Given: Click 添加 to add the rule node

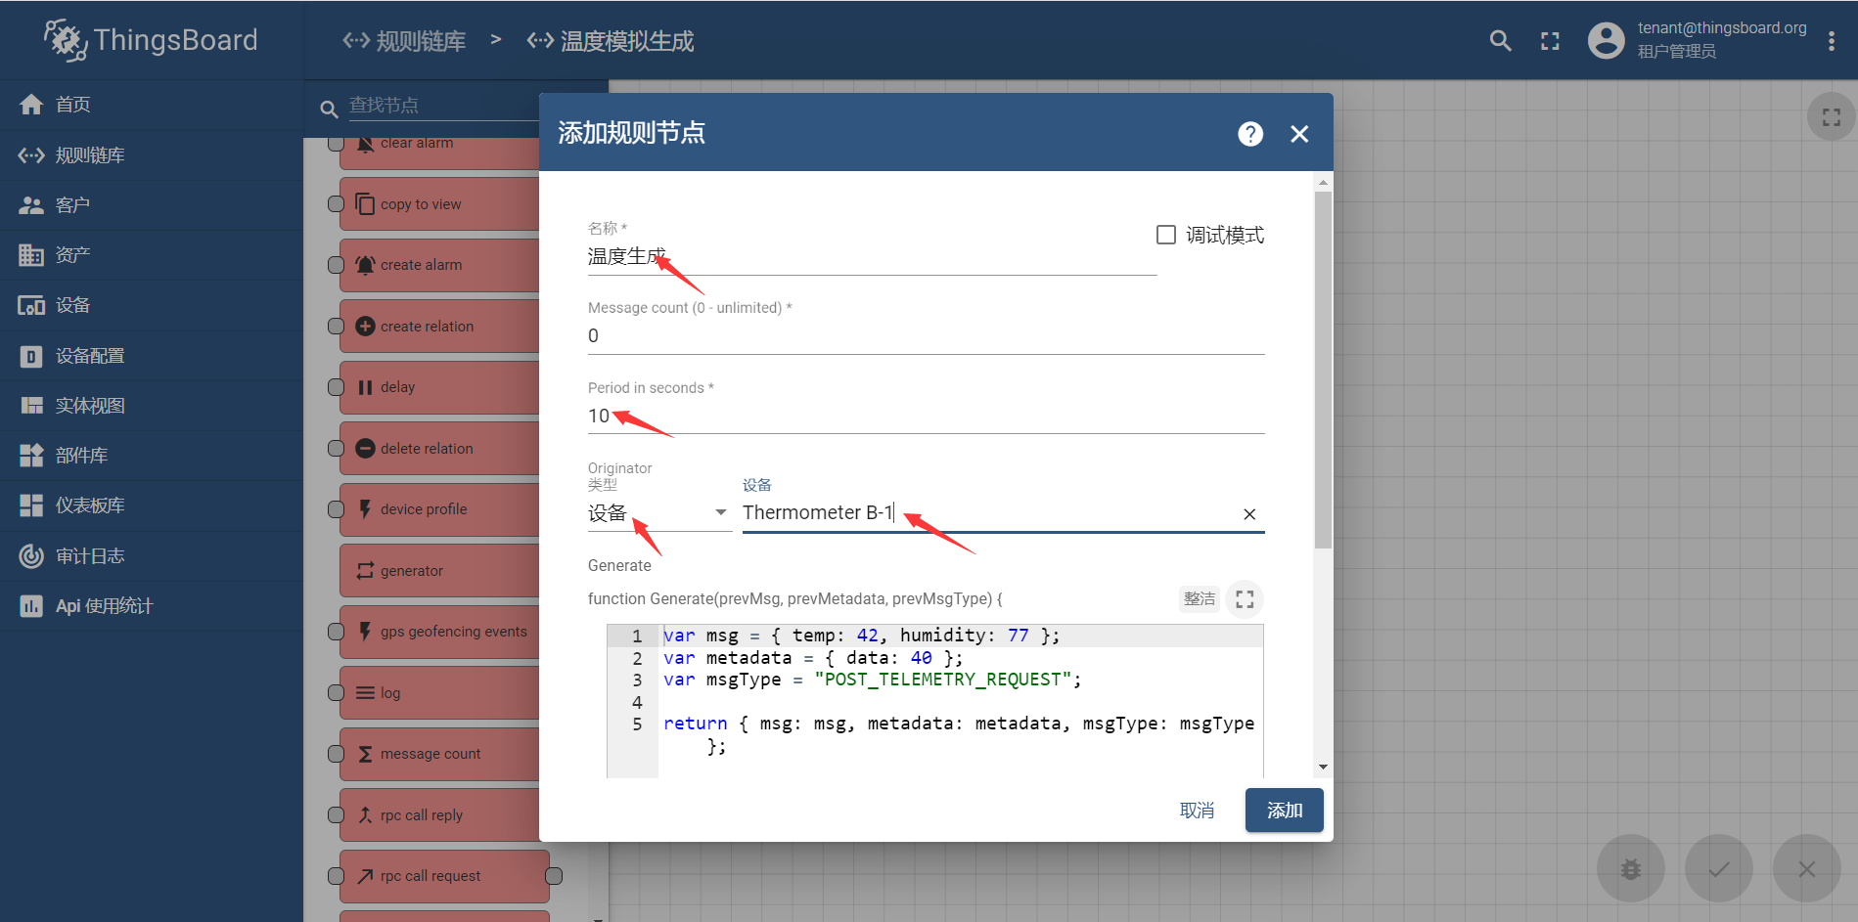Looking at the screenshot, I should pos(1284,810).
